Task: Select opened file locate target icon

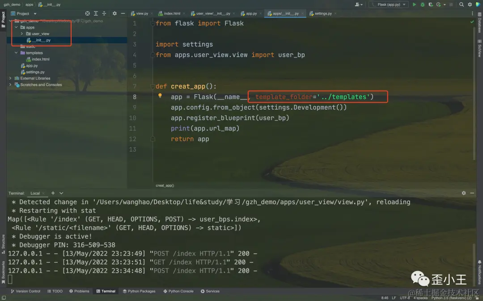Action: pyautogui.click(x=88, y=13)
